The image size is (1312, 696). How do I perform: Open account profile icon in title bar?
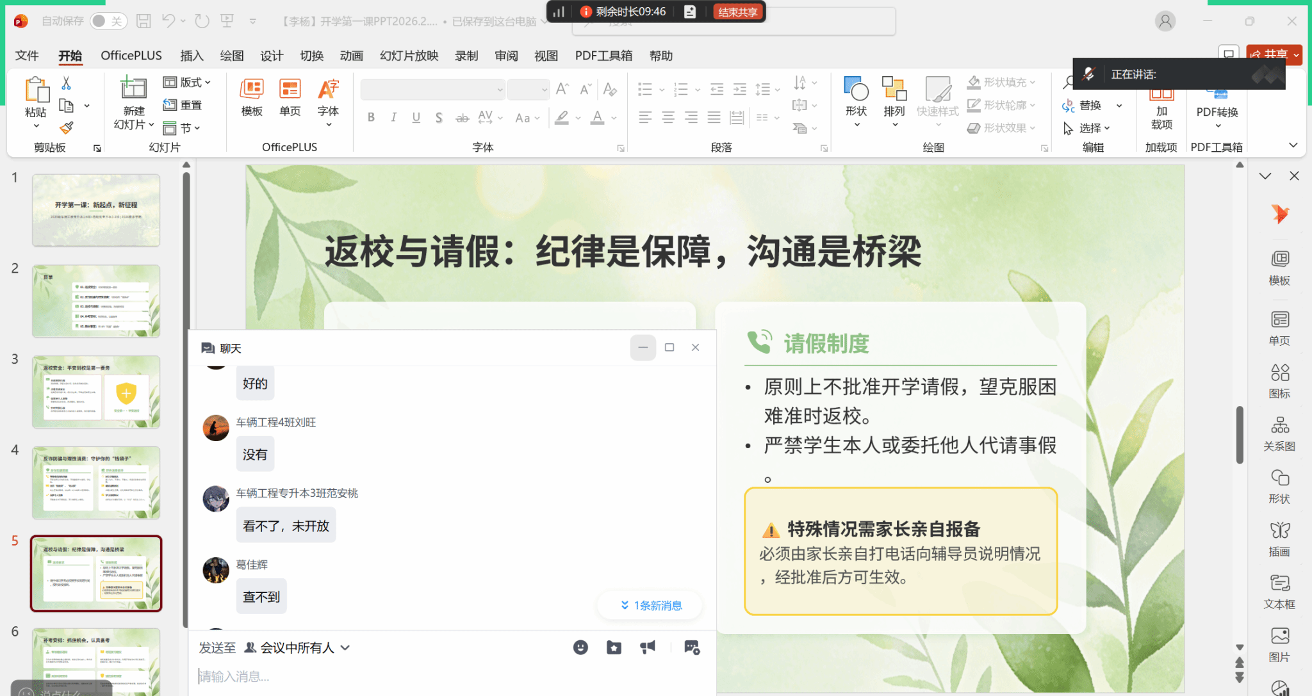click(1165, 21)
